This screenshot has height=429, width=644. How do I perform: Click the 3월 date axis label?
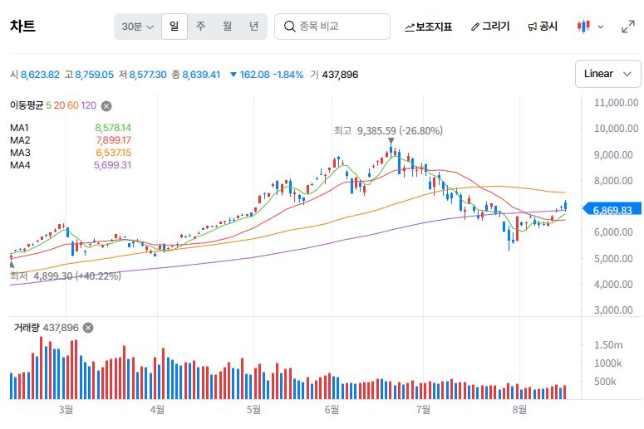(66, 409)
